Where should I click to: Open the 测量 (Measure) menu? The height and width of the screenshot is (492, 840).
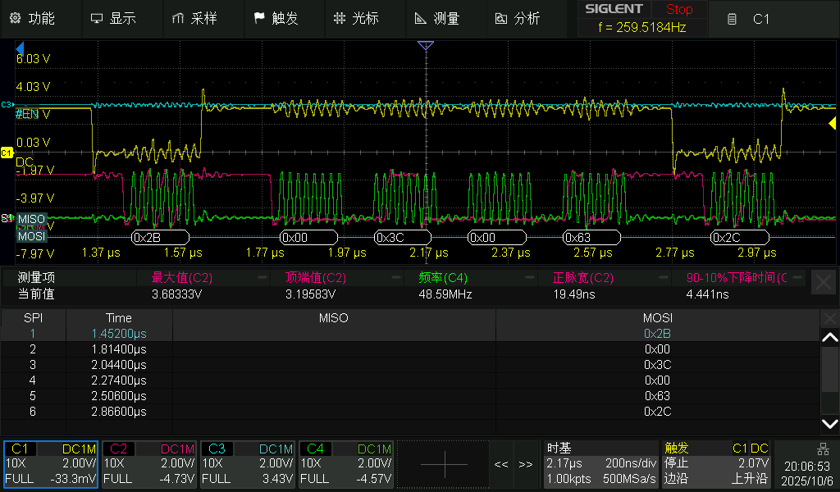pos(437,18)
